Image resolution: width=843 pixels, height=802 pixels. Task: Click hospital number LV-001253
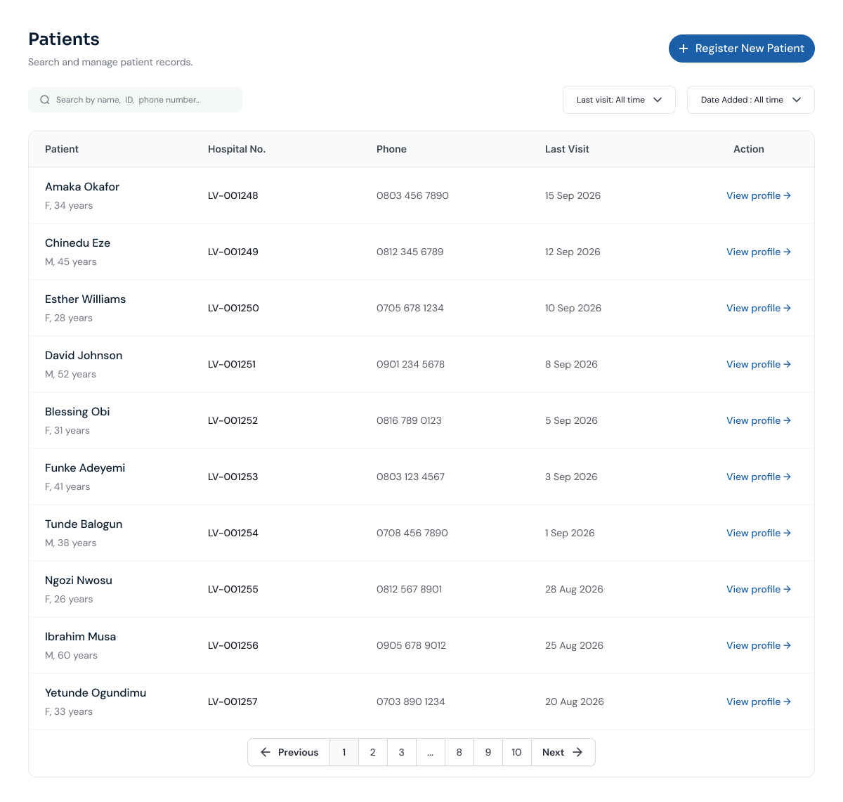click(x=233, y=477)
